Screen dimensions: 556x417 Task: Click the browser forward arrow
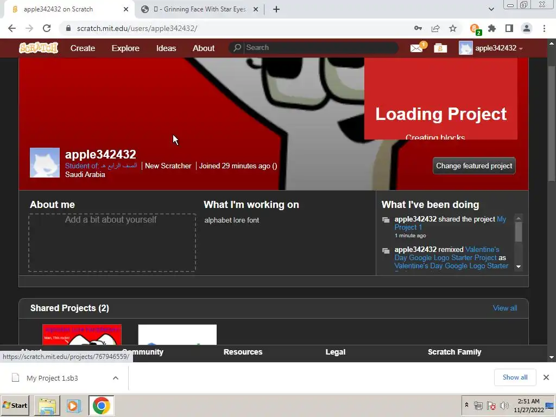click(29, 28)
